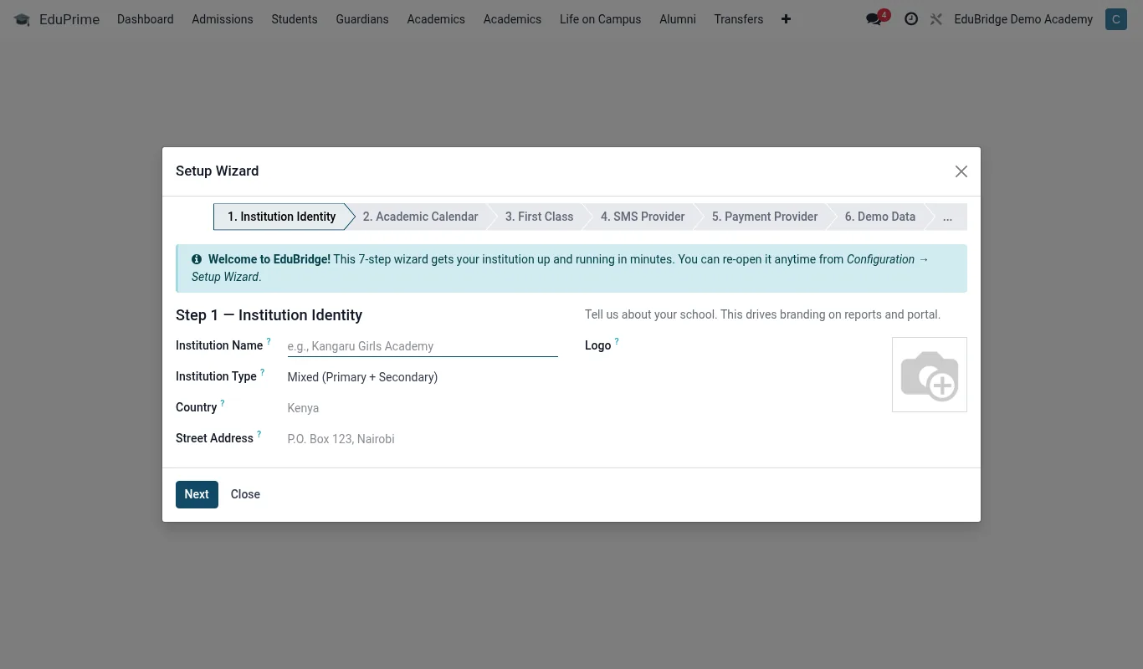Show help tooltip for Institution Name
1143x669 pixels.
(269, 341)
